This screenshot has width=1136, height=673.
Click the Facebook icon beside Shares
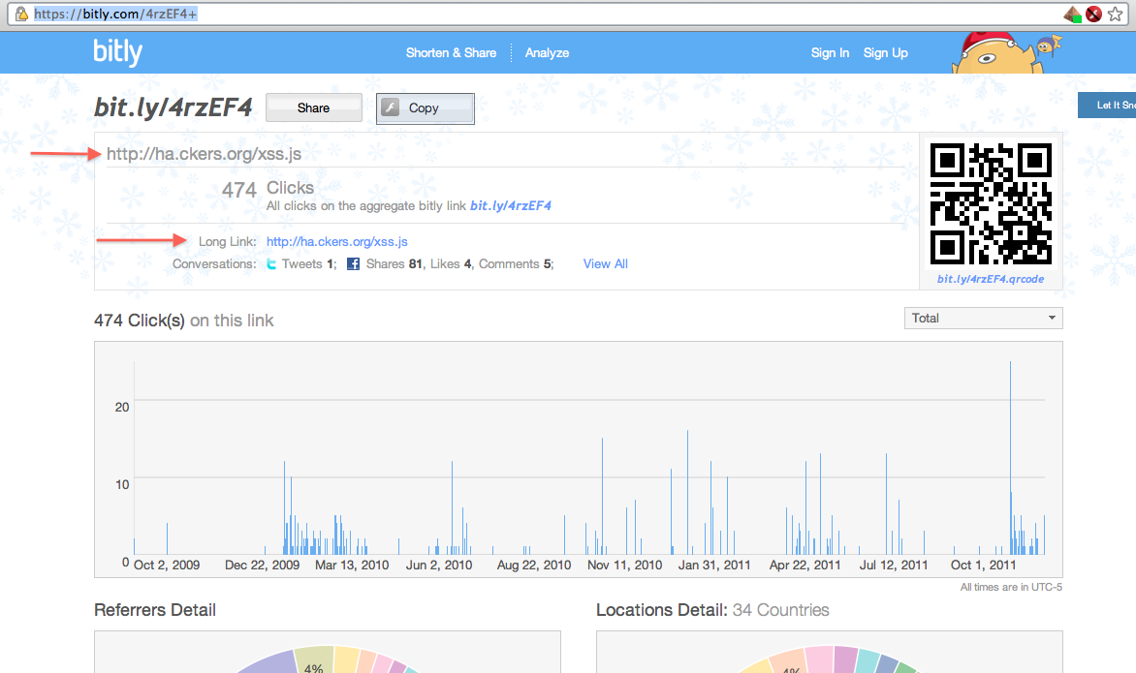coord(353,264)
